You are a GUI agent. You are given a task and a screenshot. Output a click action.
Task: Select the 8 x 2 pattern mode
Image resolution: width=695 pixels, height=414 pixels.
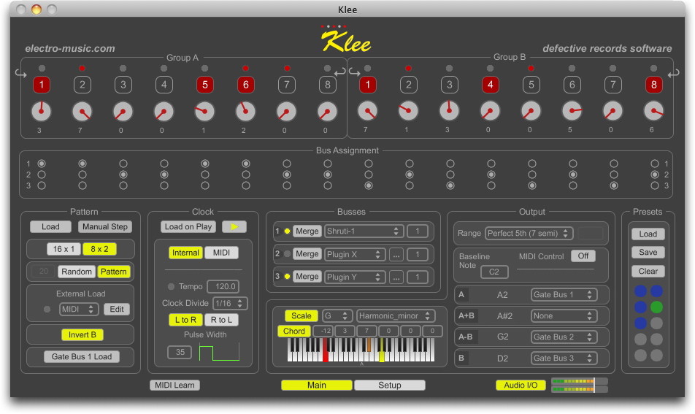tap(100, 249)
